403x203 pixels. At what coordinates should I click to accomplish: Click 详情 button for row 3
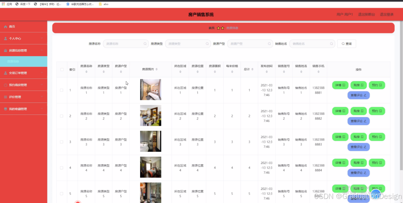340,137
